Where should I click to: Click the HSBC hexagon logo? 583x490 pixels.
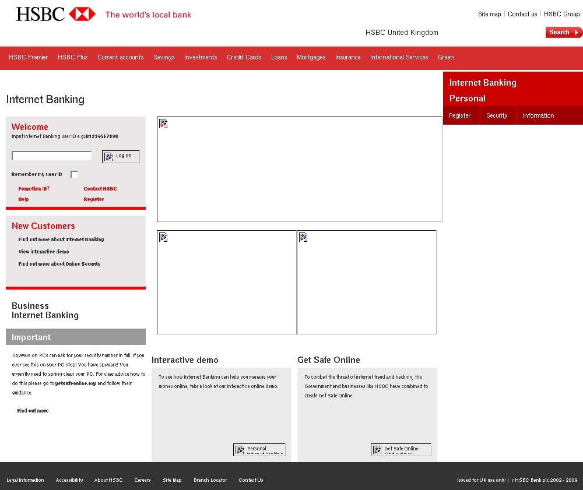point(82,14)
